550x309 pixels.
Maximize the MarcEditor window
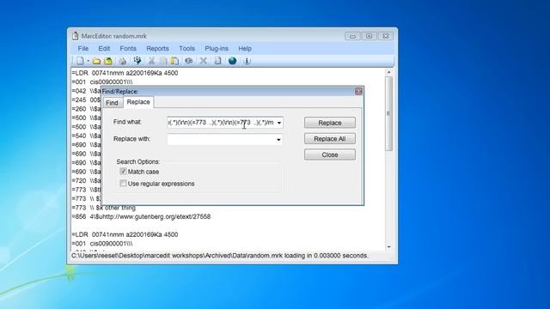pos(369,36)
